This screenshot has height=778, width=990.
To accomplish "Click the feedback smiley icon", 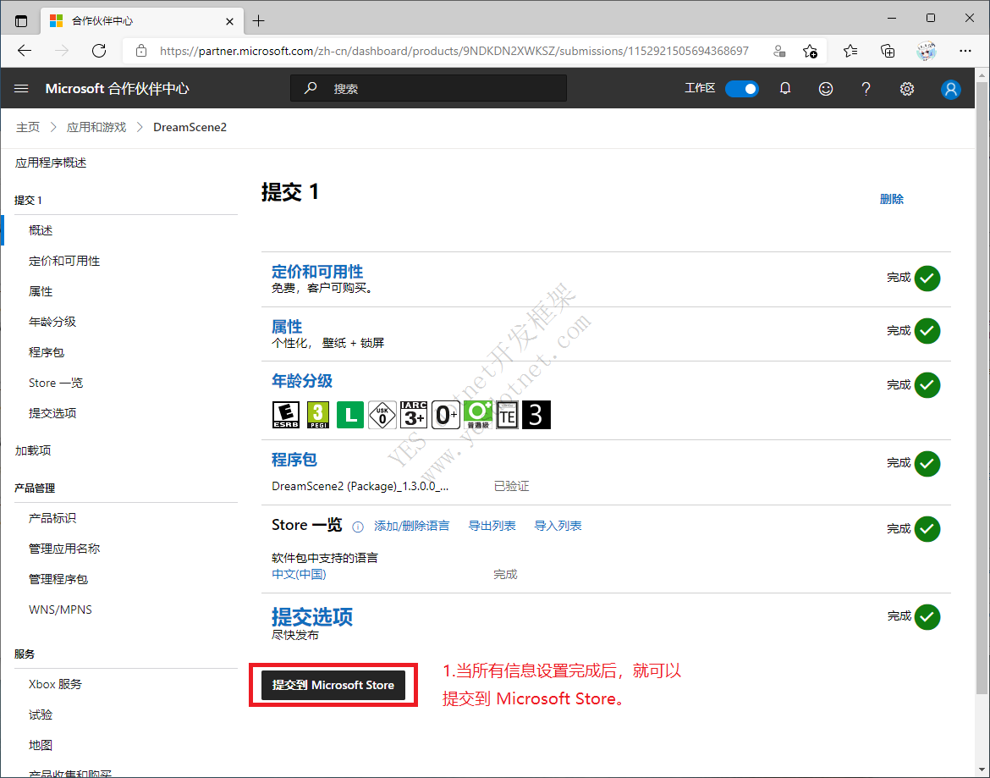I will tap(825, 89).
